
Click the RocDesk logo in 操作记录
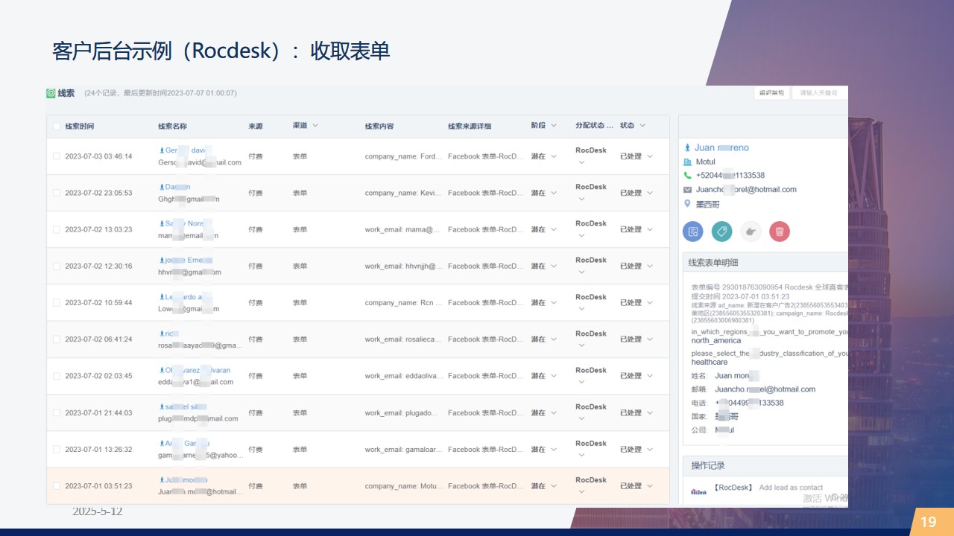(698, 491)
